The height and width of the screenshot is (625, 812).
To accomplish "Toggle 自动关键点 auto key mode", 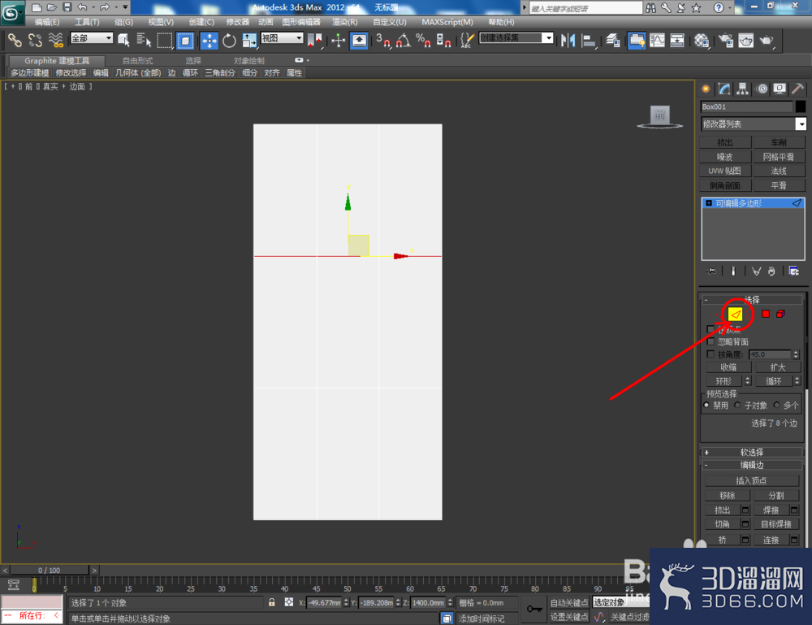I will click(569, 603).
